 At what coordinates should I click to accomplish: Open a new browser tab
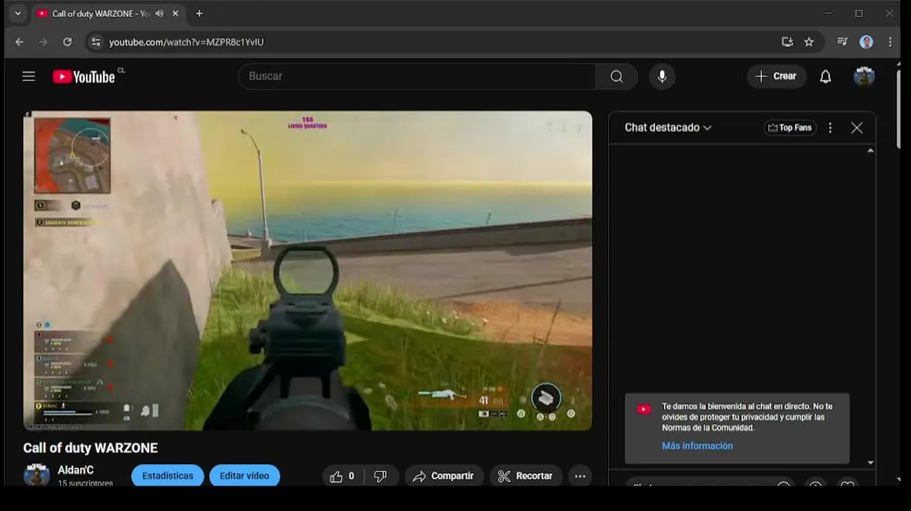pos(199,13)
